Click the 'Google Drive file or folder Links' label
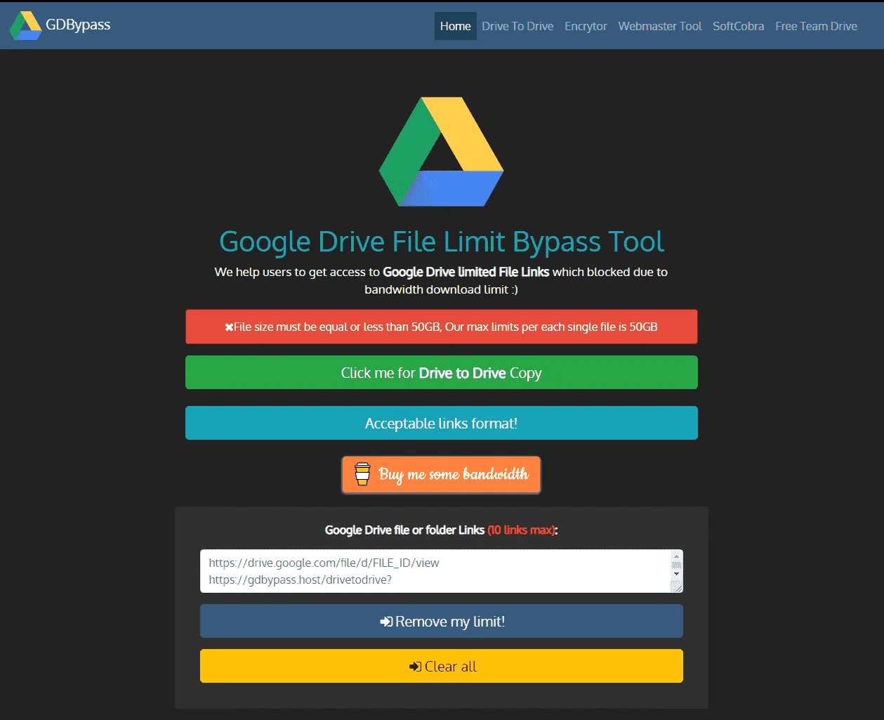Screen dimensions: 884x720 point(404,530)
